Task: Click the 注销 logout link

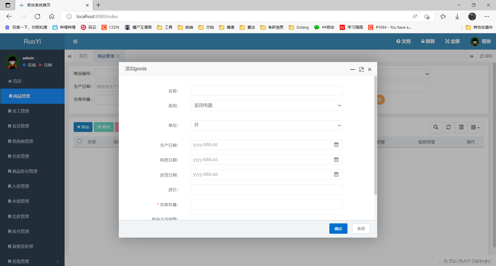Action: [x=45, y=65]
